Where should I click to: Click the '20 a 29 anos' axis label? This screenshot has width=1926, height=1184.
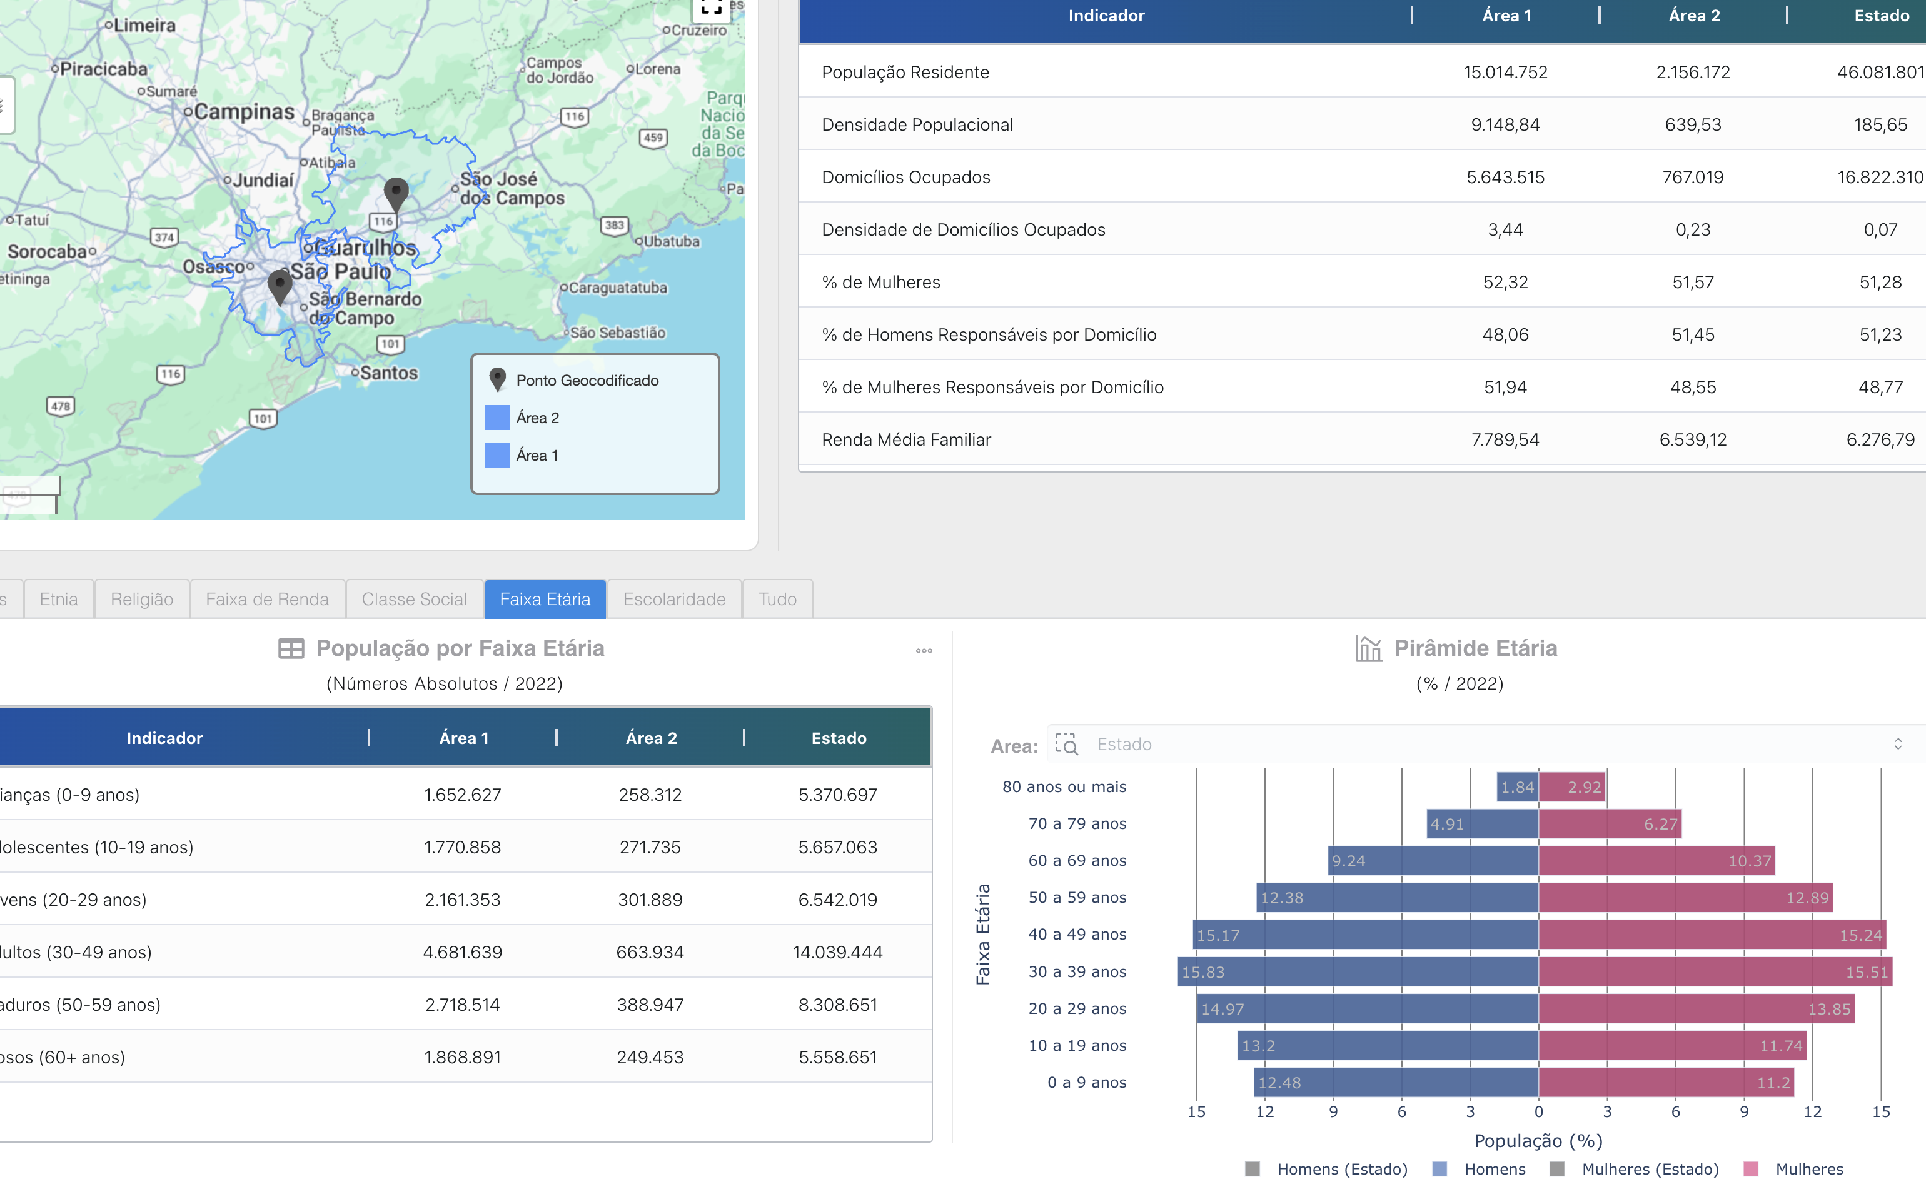(1077, 1008)
